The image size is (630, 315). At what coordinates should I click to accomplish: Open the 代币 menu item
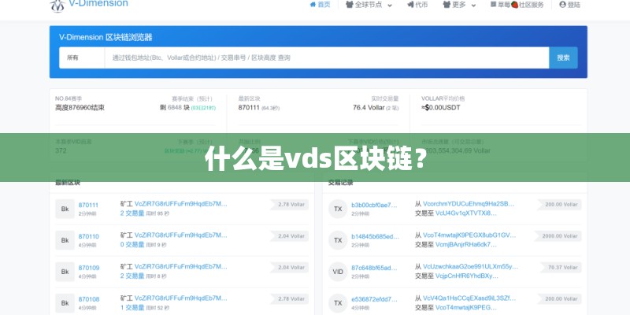[417, 5]
